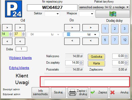Add 12 days with Dodaj doby button

[x=125, y=40]
